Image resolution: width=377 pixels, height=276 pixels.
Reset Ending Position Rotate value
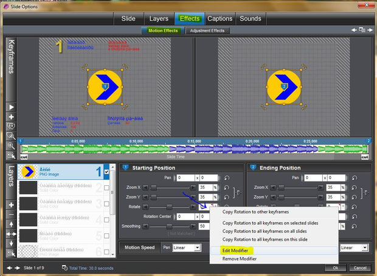pos(354,207)
